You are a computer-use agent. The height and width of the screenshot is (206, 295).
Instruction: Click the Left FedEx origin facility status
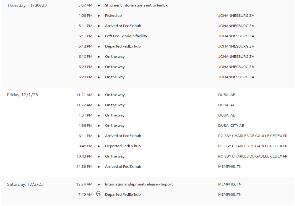pos(126,36)
